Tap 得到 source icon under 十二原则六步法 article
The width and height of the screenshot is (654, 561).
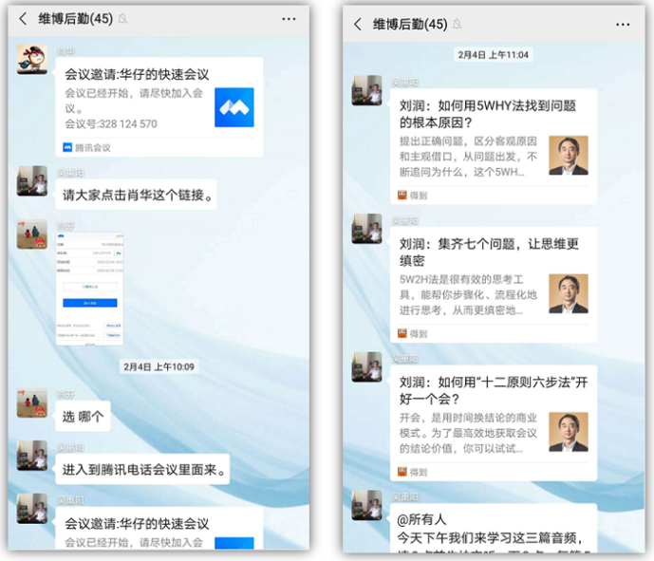point(402,472)
